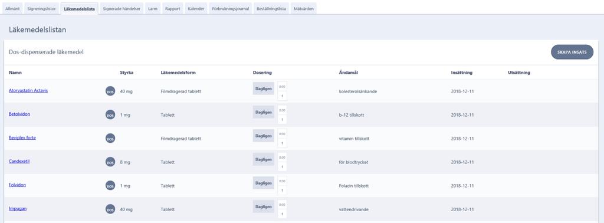Click the dosage time box for Betolvidon

[282, 115]
